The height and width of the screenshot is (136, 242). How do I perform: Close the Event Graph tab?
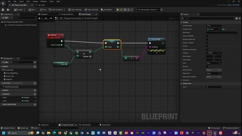click(x=96, y=14)
